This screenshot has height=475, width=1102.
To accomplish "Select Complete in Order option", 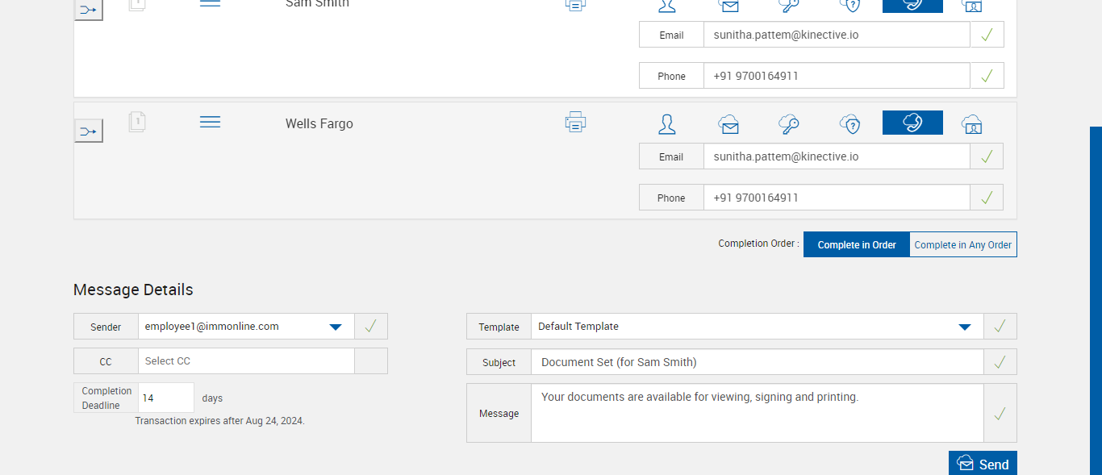I will 857,245.
